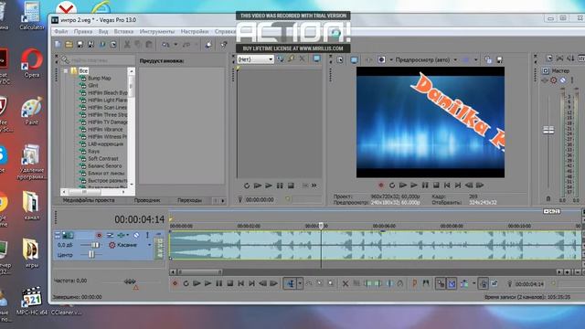
Task: Click the Undo arrow icon in main toolbar
Action: (x=165, y=45)
